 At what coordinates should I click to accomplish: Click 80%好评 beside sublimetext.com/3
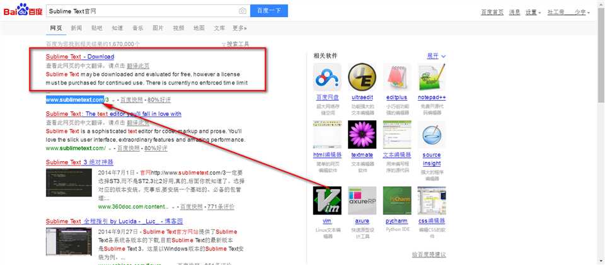tap(159, 100)
